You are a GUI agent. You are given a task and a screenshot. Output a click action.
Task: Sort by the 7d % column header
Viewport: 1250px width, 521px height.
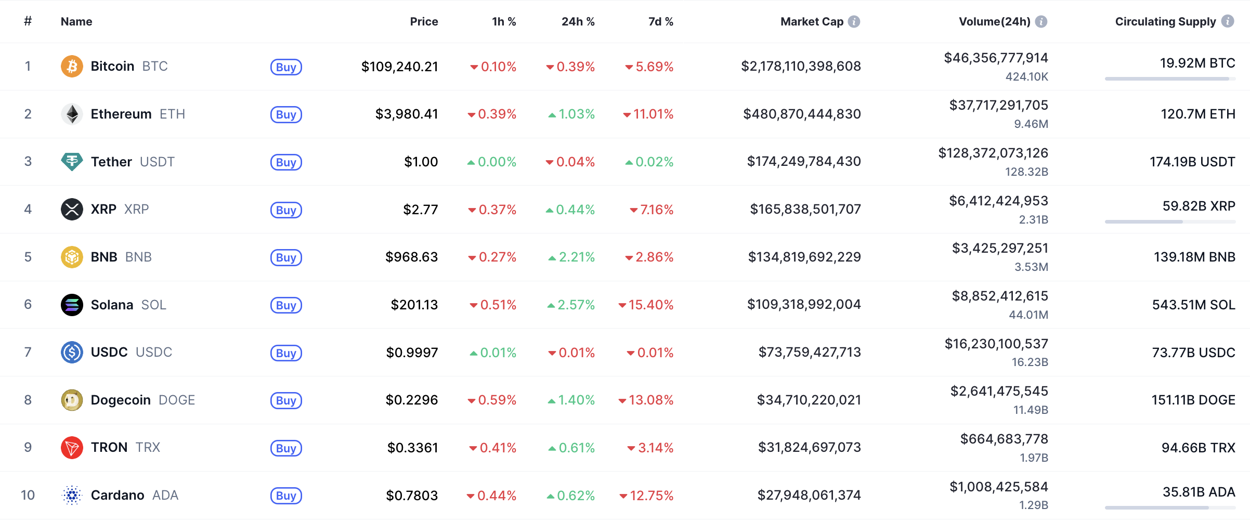click(660, 22)
